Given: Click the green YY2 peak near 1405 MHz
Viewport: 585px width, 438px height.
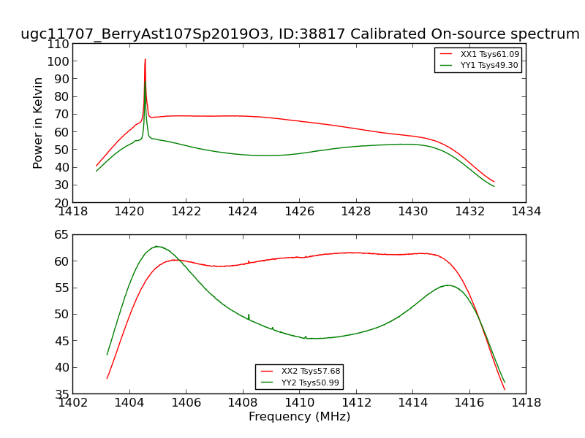Looking at the screenshot, I should (156, 246).
